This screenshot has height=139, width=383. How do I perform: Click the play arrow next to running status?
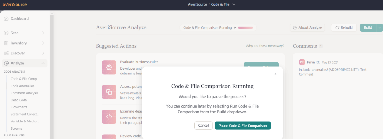pyautogui.click(x=235, y=28)
